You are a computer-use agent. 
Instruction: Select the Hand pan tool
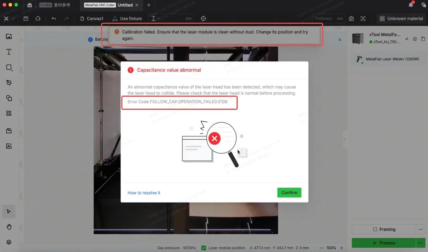[9, 227]
